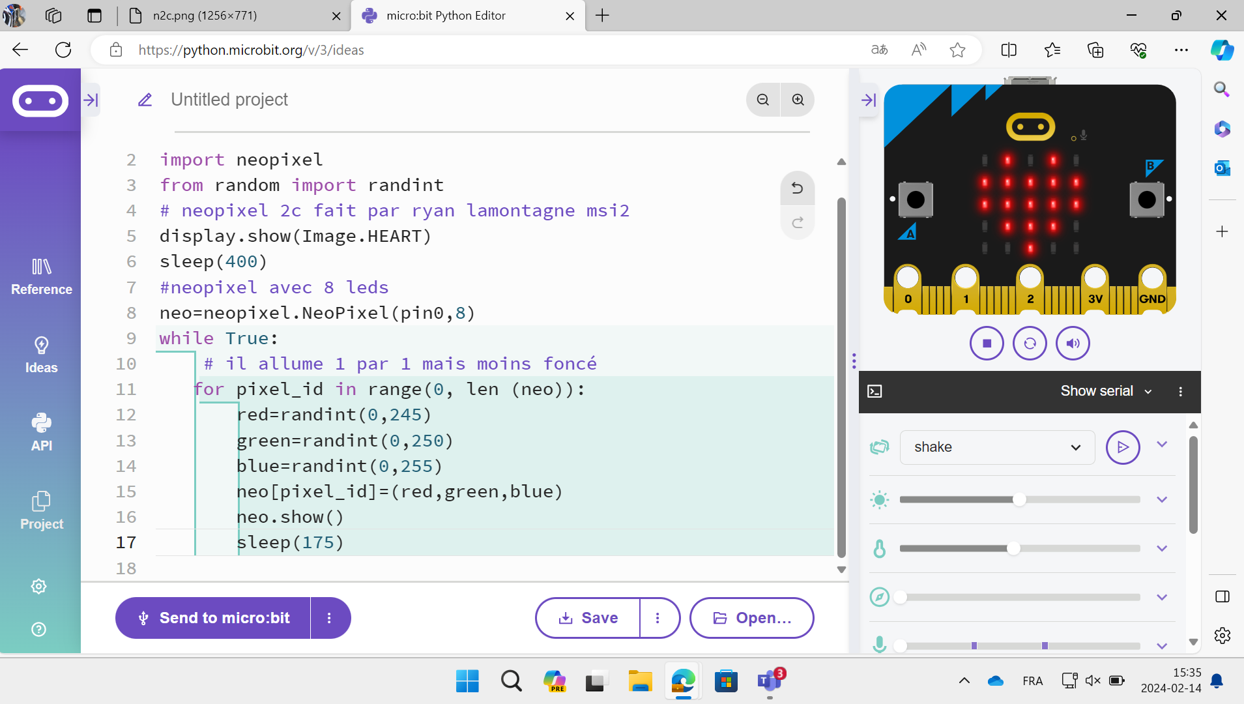The width and height of the screenshot is (1244, 704).
Task: Open Outlook from Edge sidebar
Action: [x=1222, y=168]
